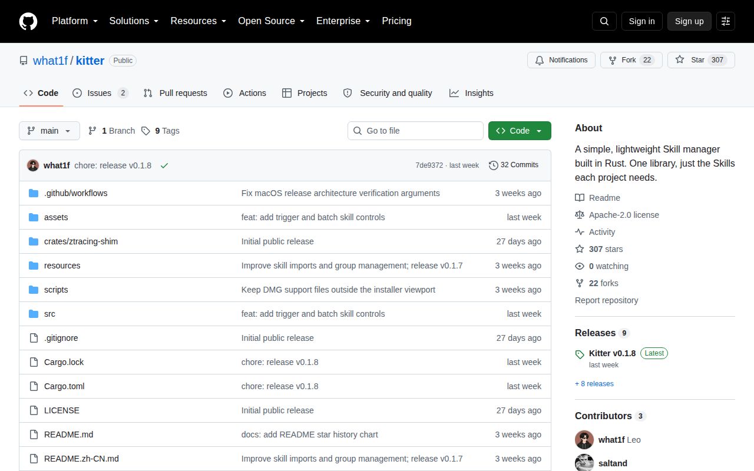This screenshot has width=754, height=471.
Task: Click the file icon for LICENSE
Action: pyautogui.click(x=34, y=410)
